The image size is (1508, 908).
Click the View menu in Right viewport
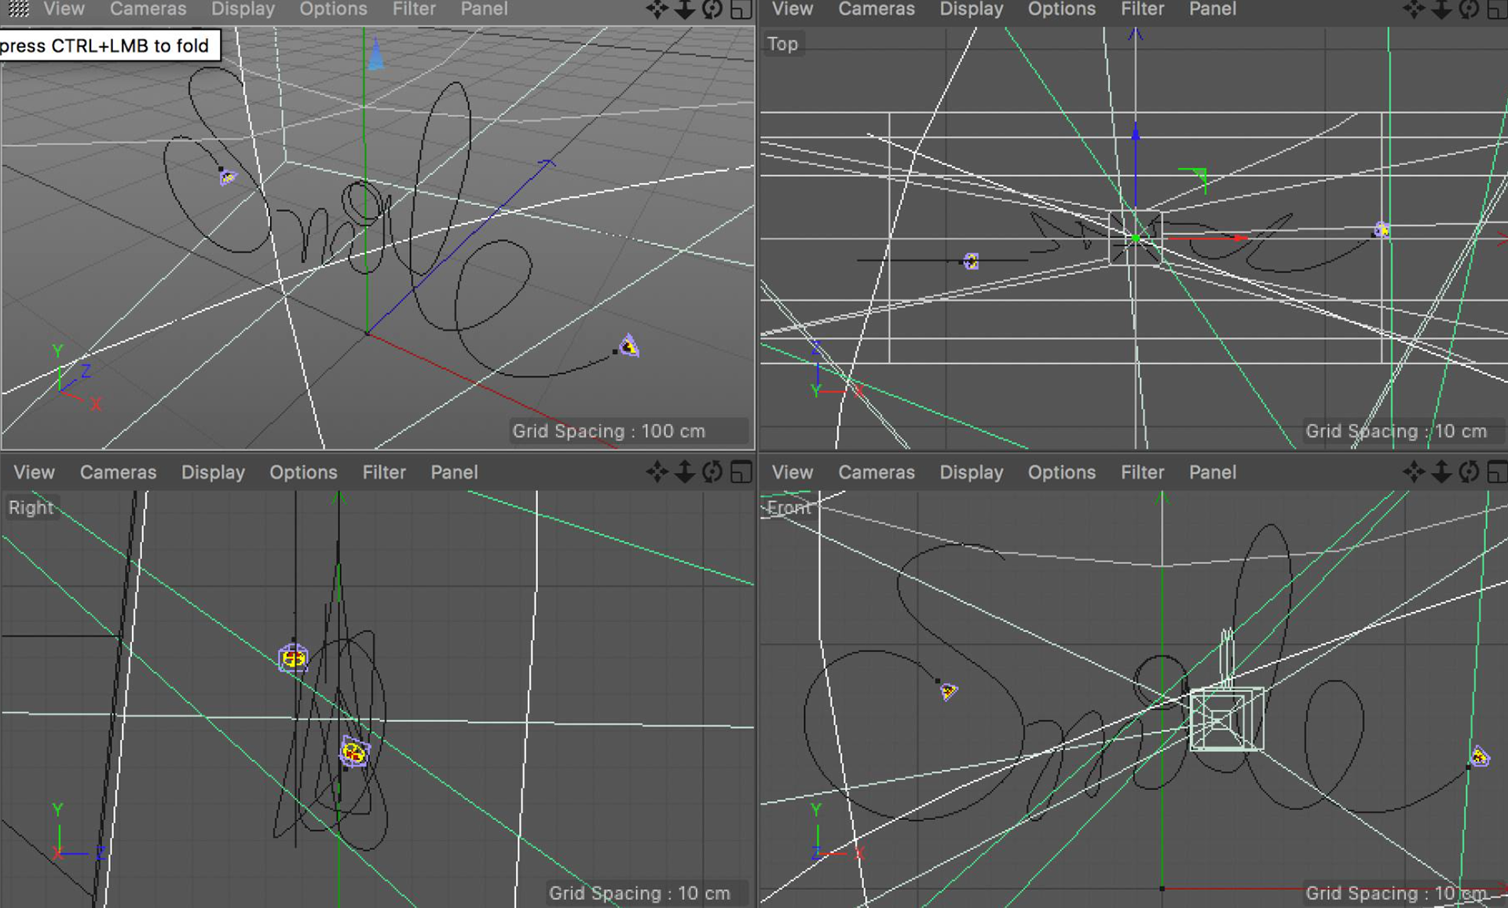click(x=34, y=472)
